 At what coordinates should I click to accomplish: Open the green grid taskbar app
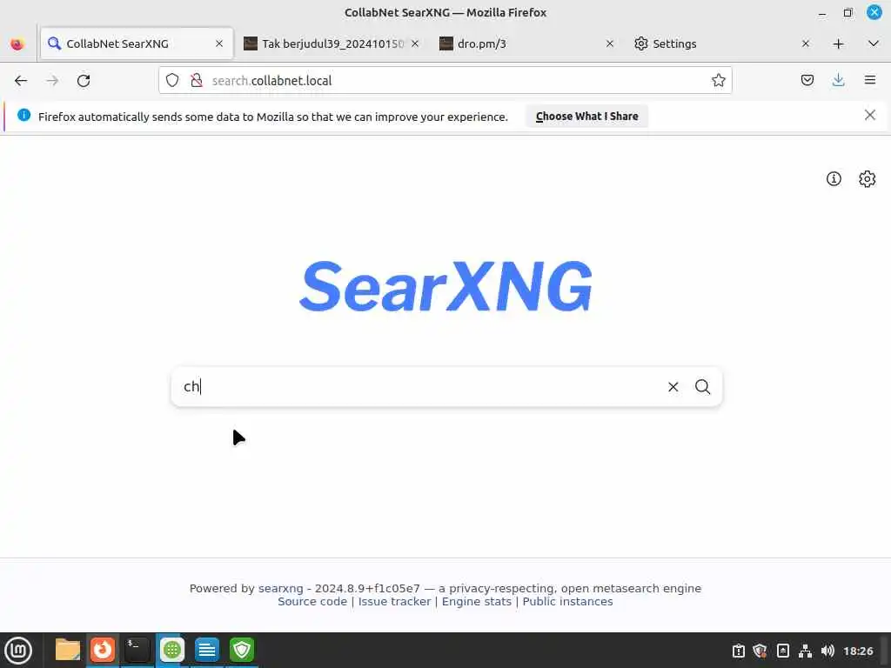click(x=172, y=650)
